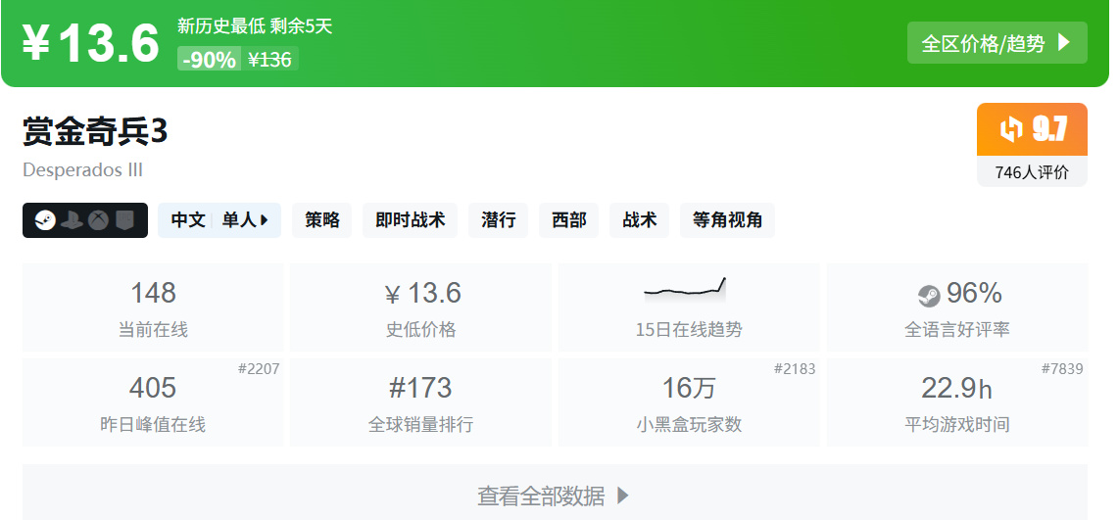Select the 策略 tag

click(321, 220)
